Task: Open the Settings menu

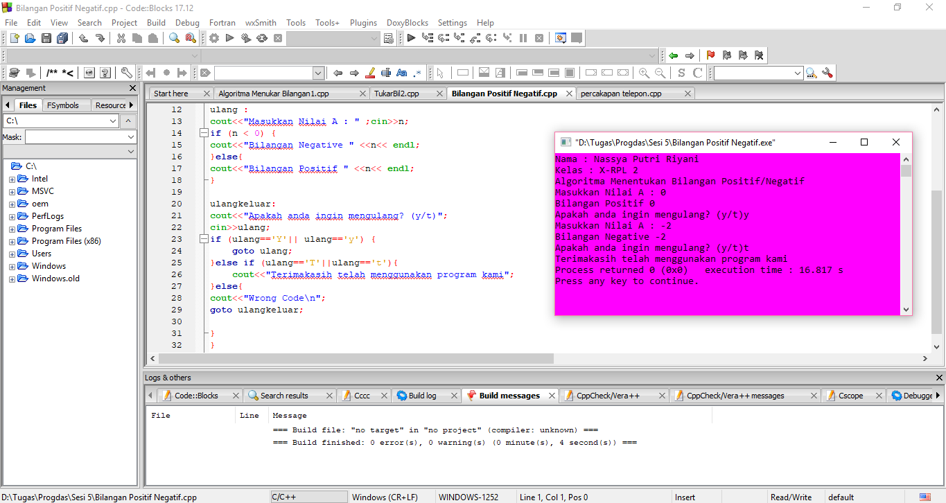Action: click(x=453, y=23)
